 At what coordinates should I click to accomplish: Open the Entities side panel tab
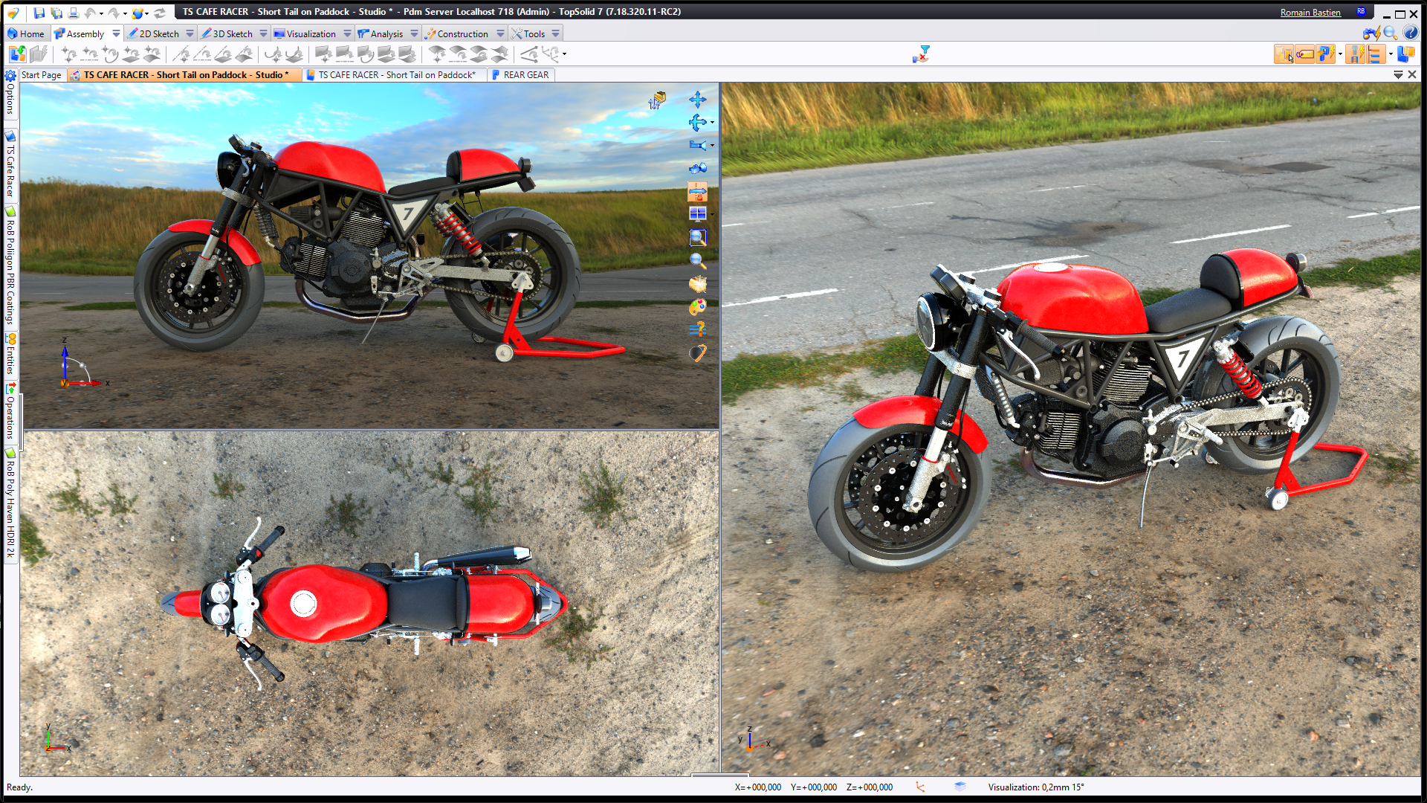pyautogui.click(x=10, y=355)
